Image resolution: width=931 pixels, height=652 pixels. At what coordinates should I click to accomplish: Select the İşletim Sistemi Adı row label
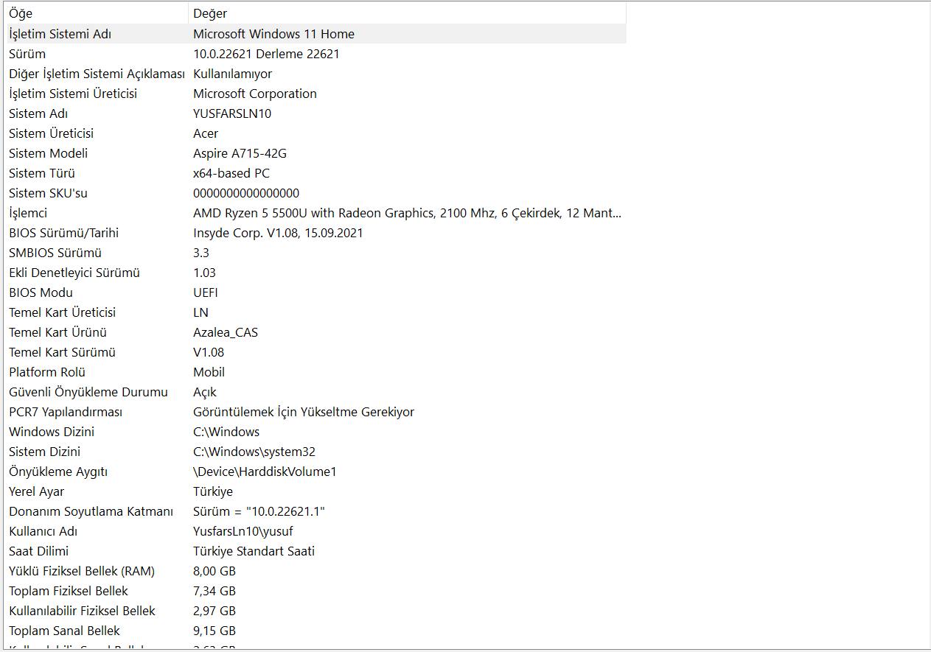tap(60, 34)
